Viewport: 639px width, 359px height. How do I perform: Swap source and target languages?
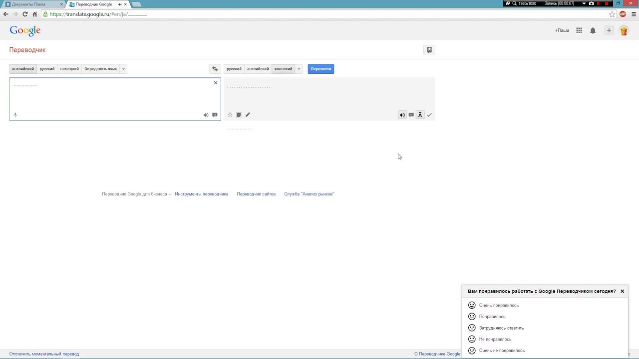(215, 69)
